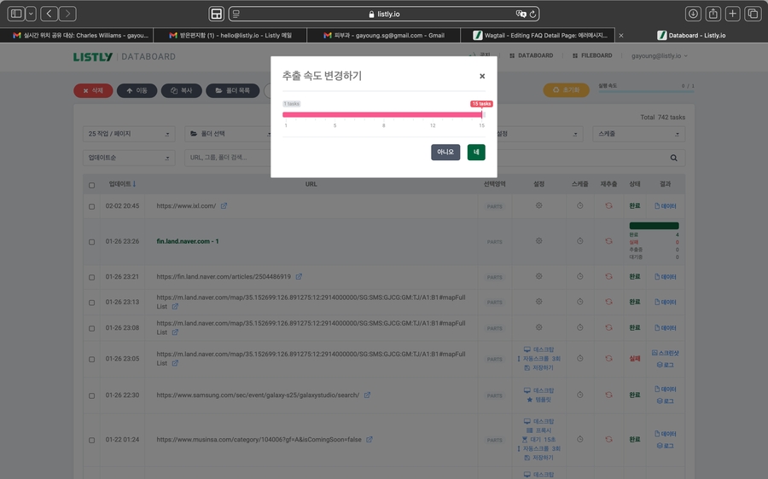The height and width of the screenshot is (479, 768).
Task: Open DATABOARD nav item
Action: (532, 55)
